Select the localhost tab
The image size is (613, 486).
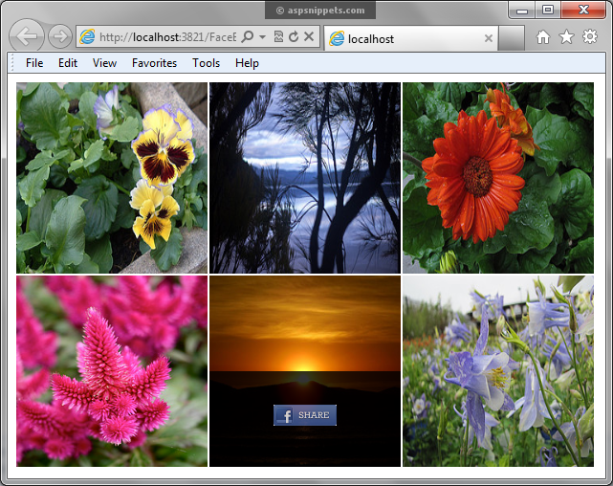coord(410,38)
